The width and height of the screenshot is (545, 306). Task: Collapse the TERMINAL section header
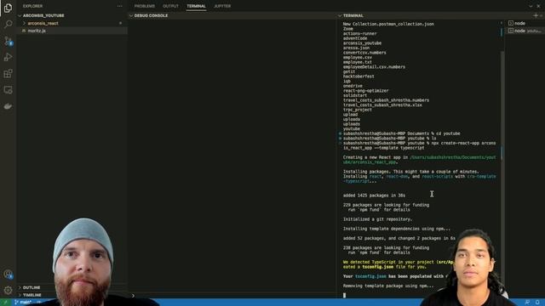(353, 15)
